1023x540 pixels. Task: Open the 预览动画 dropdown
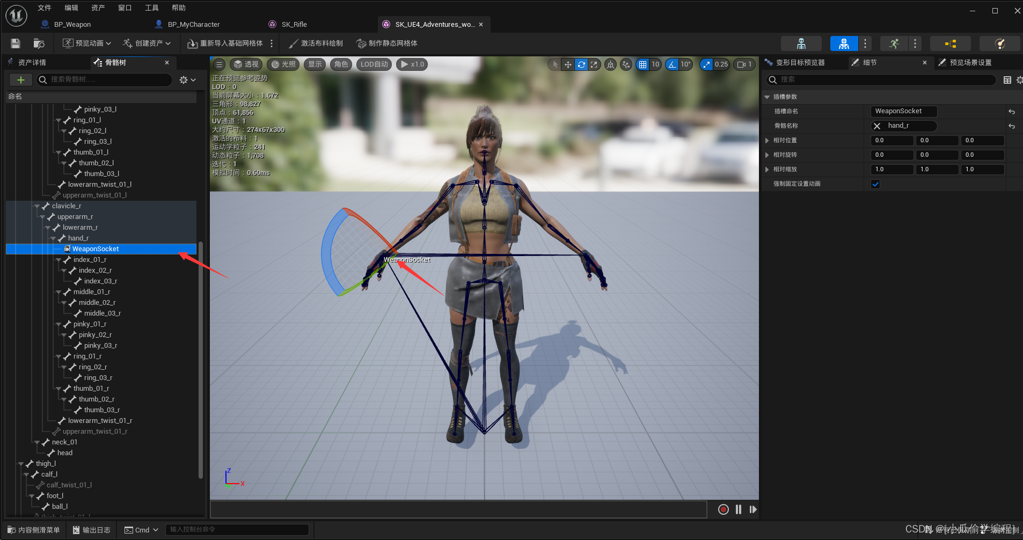coord(87,43)
